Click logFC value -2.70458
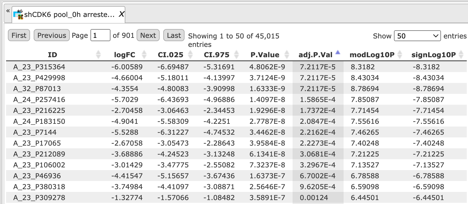Image resolution: width=468 pixels, height=204 pixels. point(127,110)
